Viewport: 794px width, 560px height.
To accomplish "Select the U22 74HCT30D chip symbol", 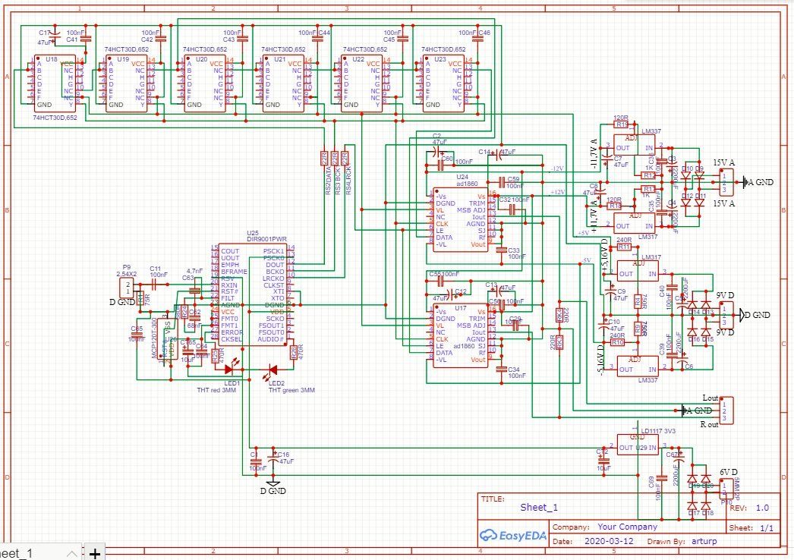I will [x=361, y=83].
